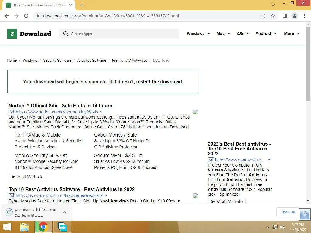
Task: Close the downloads bar X
Action: pos(305,212)
